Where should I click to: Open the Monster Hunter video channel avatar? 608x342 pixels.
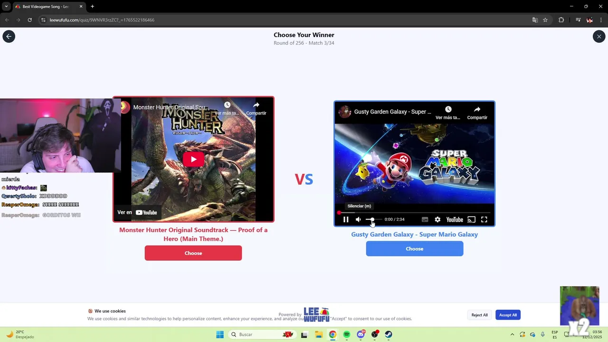[x=124, y=107]
